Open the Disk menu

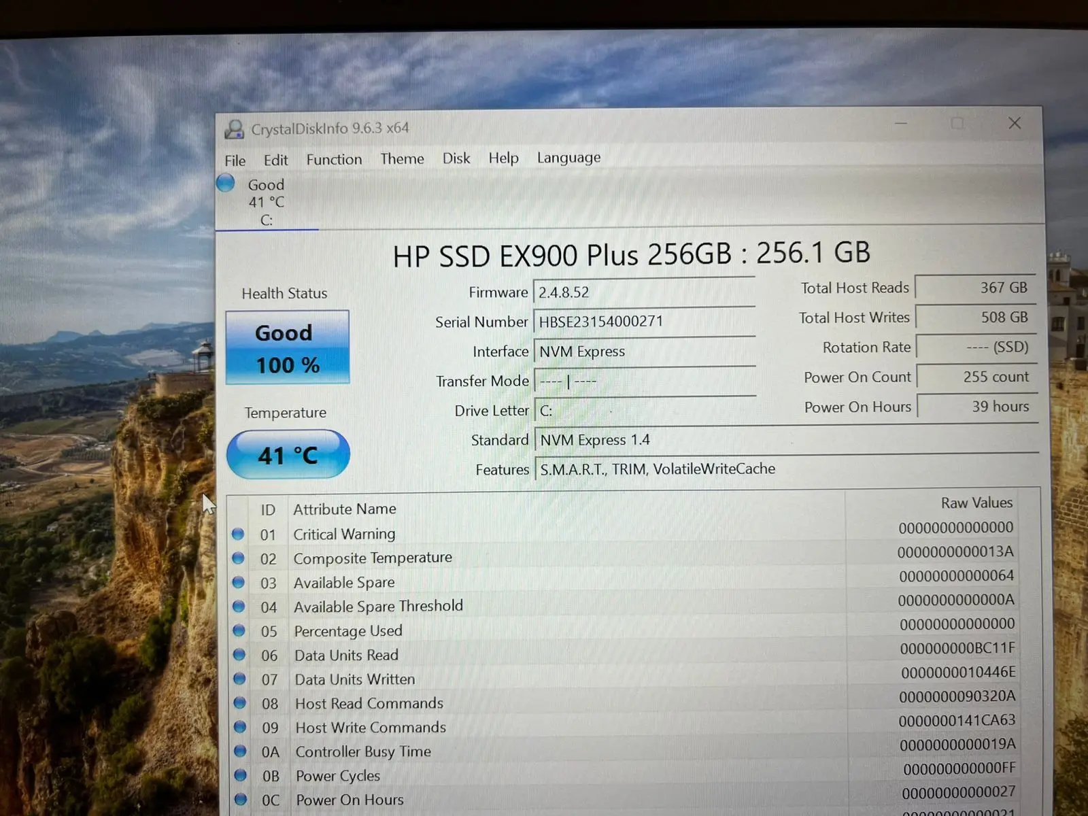pos(456,158)
